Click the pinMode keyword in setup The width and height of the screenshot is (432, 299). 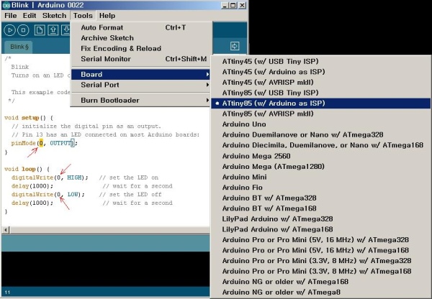click(x=24, y=143)
